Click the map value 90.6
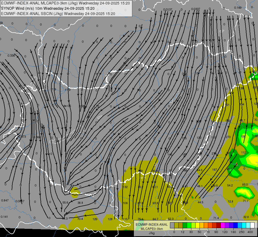Image resolution: width=258 pixels, height=237 pixels. (x=155, y=171)
